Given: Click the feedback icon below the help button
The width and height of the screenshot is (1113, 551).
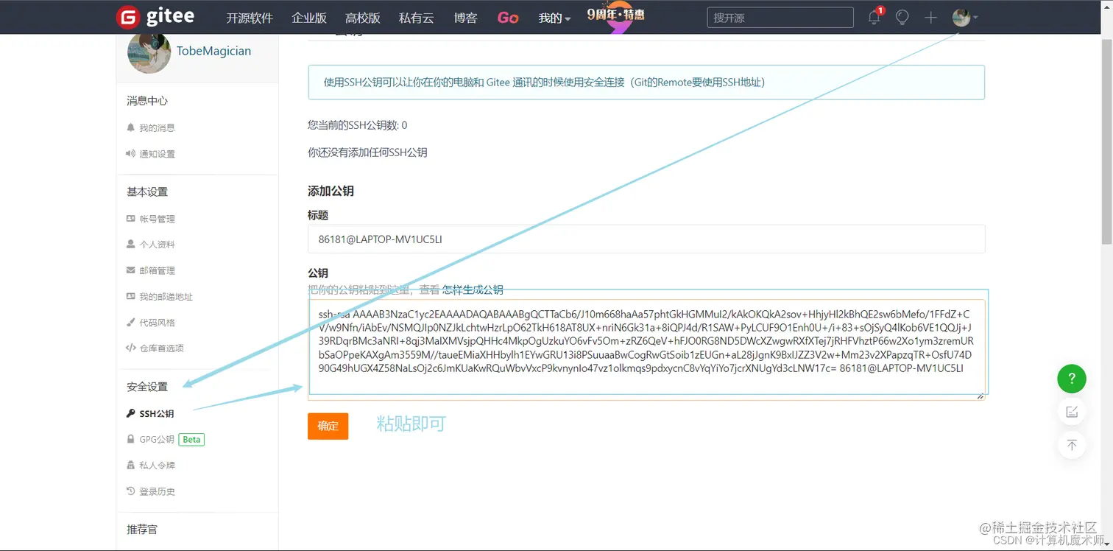Looking at the screenshot, I should (1071, 411).
